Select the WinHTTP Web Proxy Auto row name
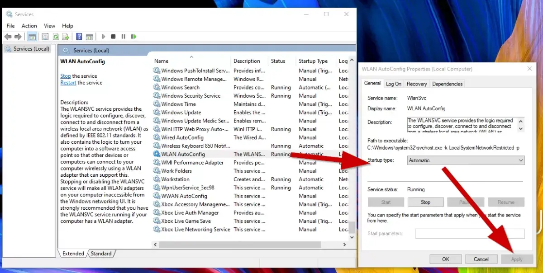This screenshot has width=543, height=273. [195, 129]
